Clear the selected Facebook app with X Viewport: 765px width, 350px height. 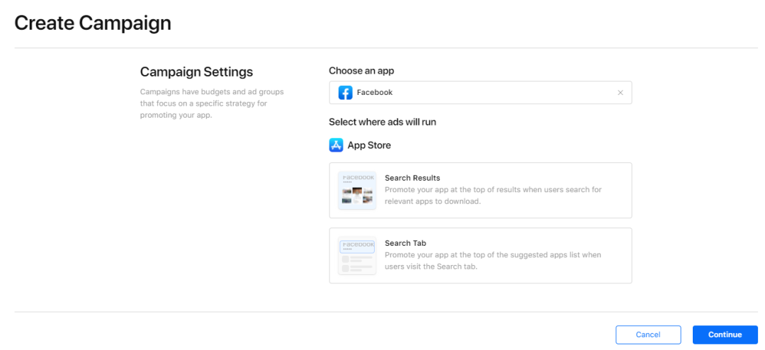(x=620, y=93)
